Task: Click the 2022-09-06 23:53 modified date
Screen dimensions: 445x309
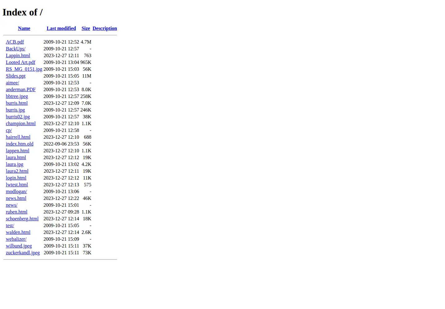Action: [61, 144]
